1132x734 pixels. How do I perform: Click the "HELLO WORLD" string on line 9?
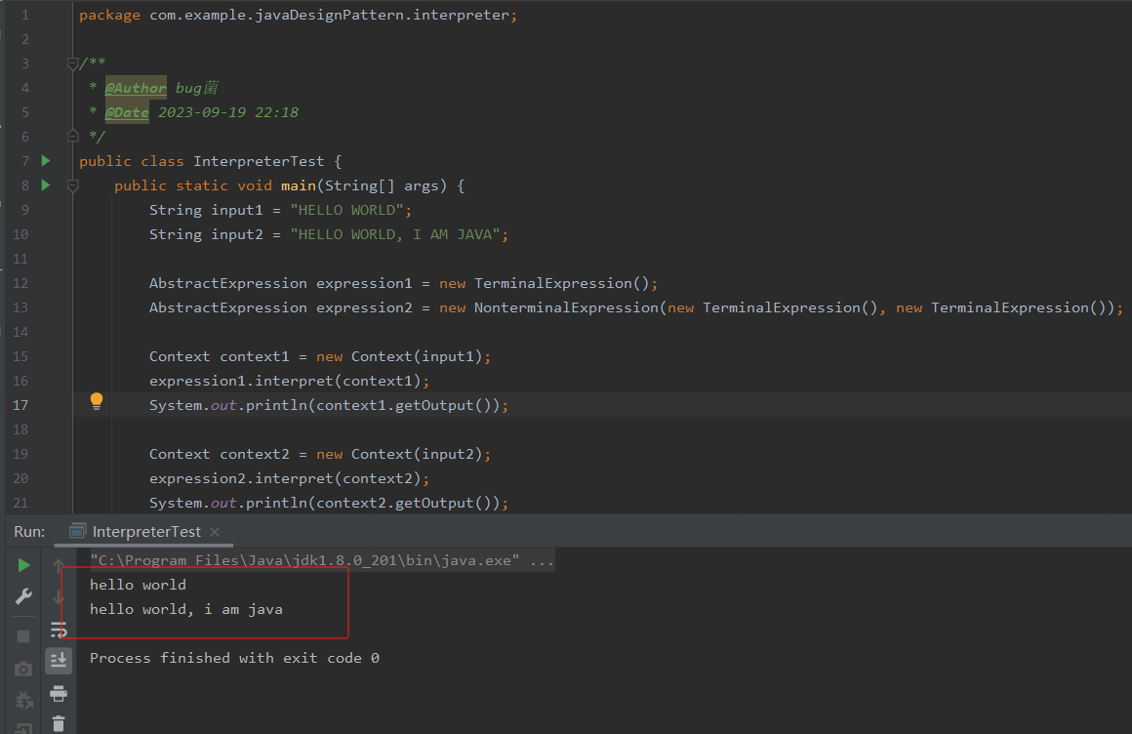[x=347, y=210]
